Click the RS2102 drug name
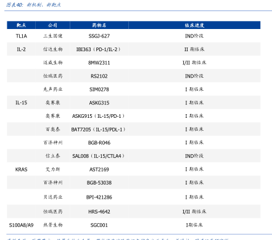This screenshot has height=240, width=272. [99, 76]
